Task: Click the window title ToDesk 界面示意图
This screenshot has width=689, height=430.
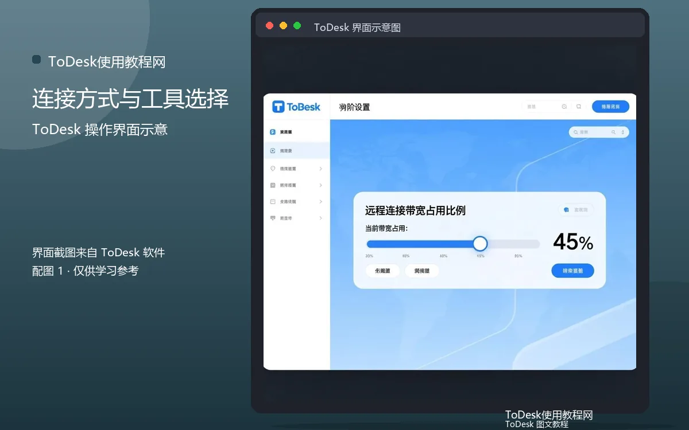Action: [x=357, y=28]
